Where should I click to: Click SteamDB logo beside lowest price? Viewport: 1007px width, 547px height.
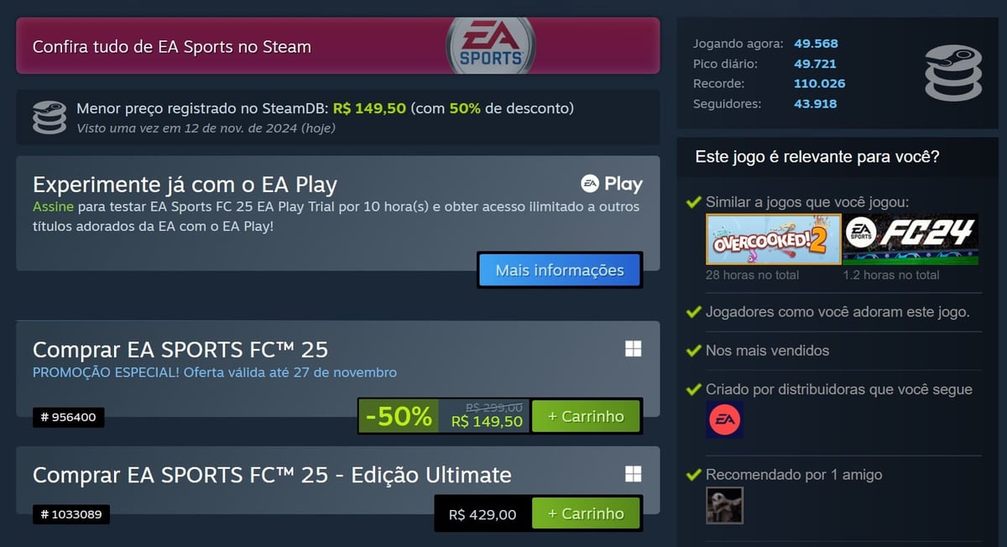tap(50, 117)
